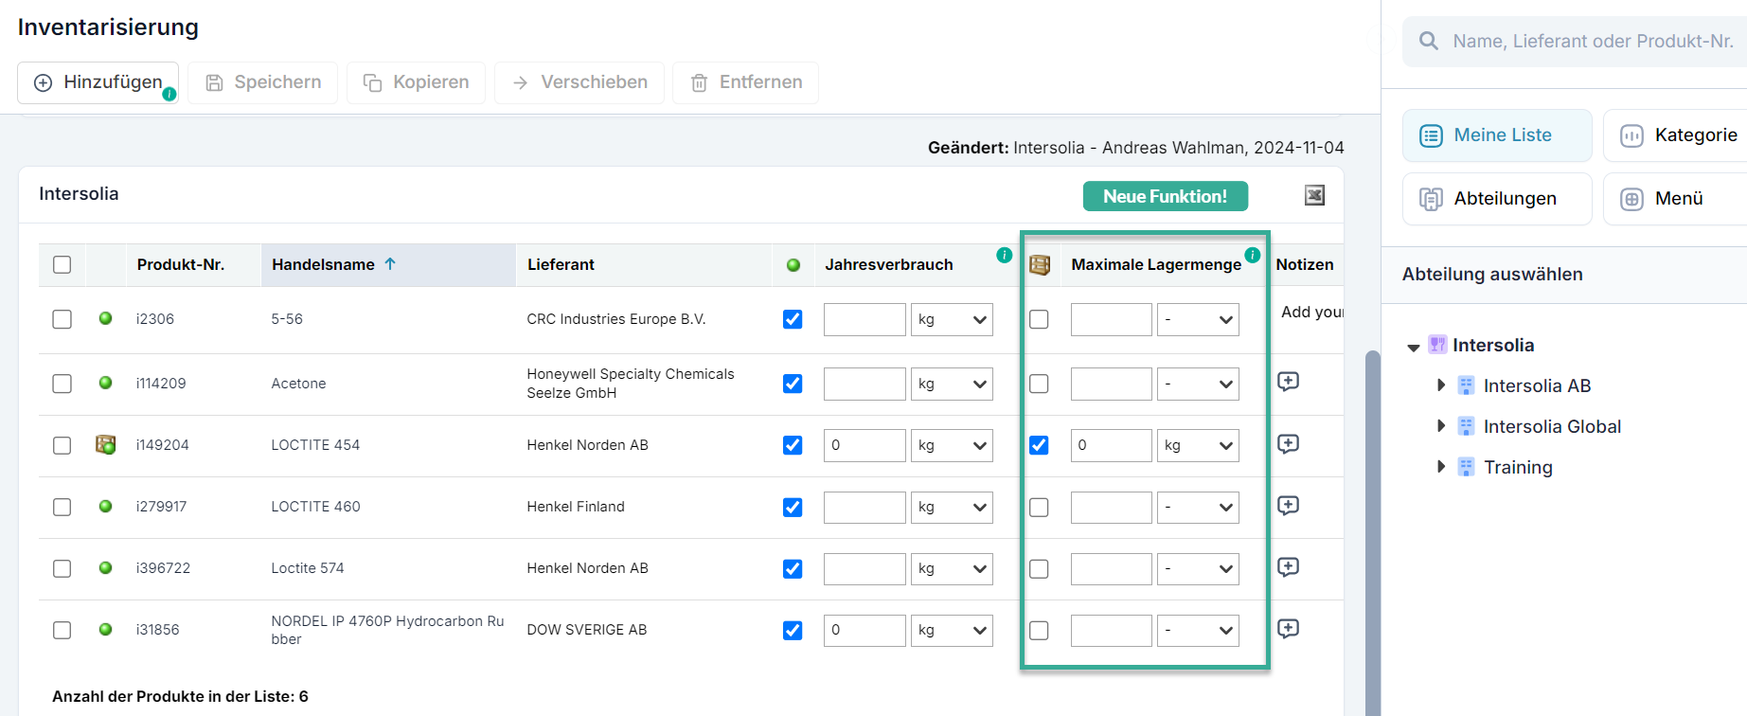1747x716 pixels.
Task: Click the Excel export icon
Action: [x=1314, y=195]
